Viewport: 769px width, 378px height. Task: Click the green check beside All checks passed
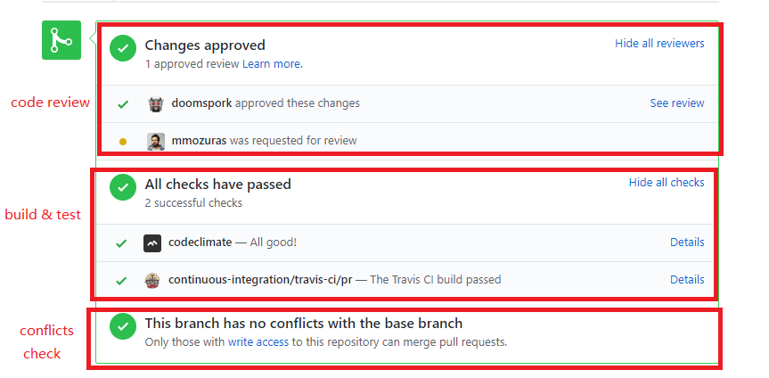point(123,188)
